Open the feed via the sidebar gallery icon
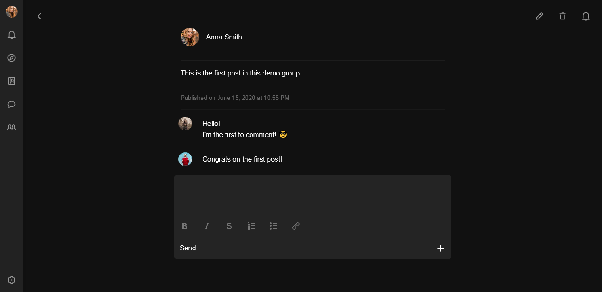This screenshot has width=602, height=292. [12, 81]
